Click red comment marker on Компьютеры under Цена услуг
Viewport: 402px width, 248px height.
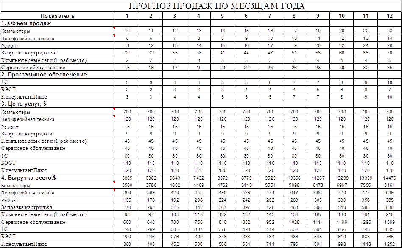point(114,109)
